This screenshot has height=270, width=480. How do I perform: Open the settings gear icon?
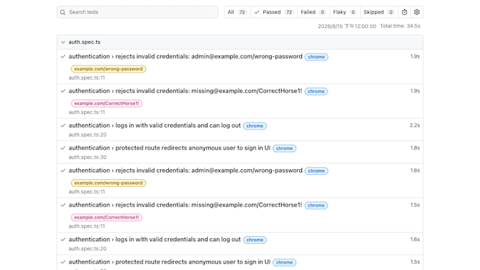[416, 12]
